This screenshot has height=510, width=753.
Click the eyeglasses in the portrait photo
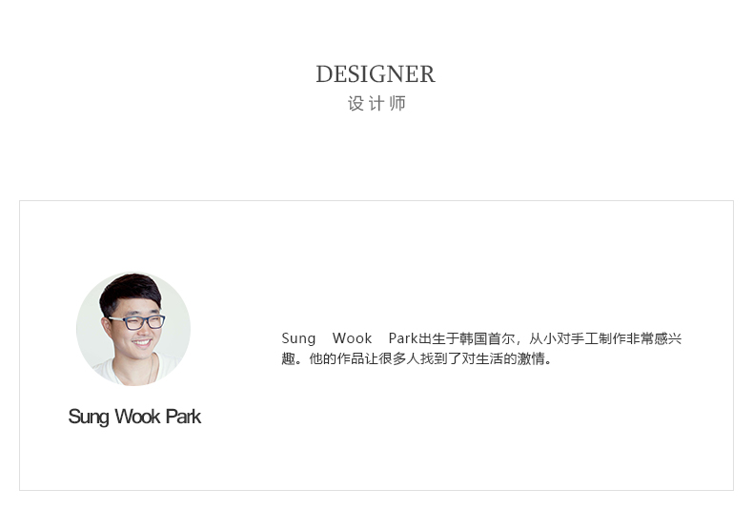138,322
